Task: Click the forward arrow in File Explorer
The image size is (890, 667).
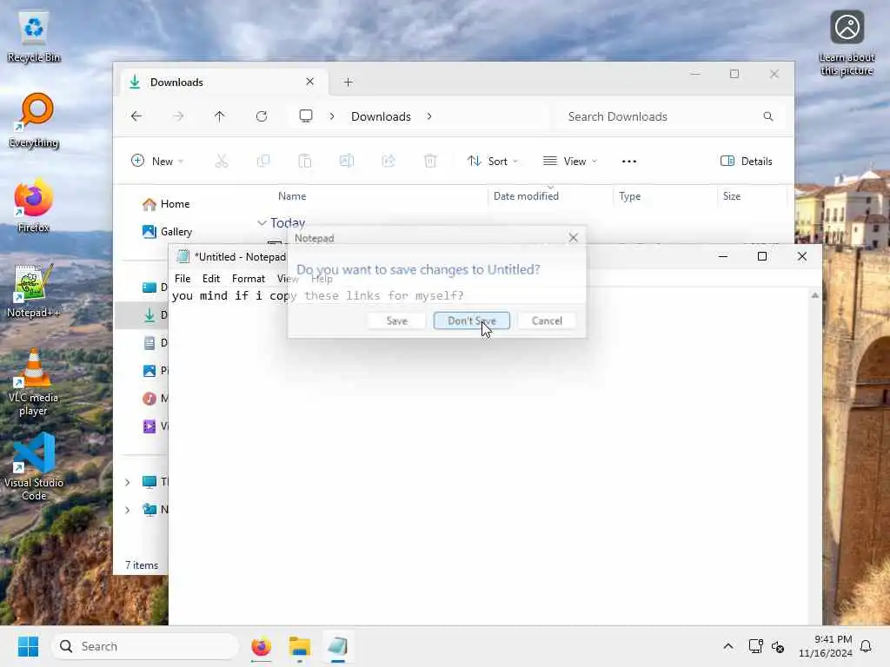Action: (178, 116)
